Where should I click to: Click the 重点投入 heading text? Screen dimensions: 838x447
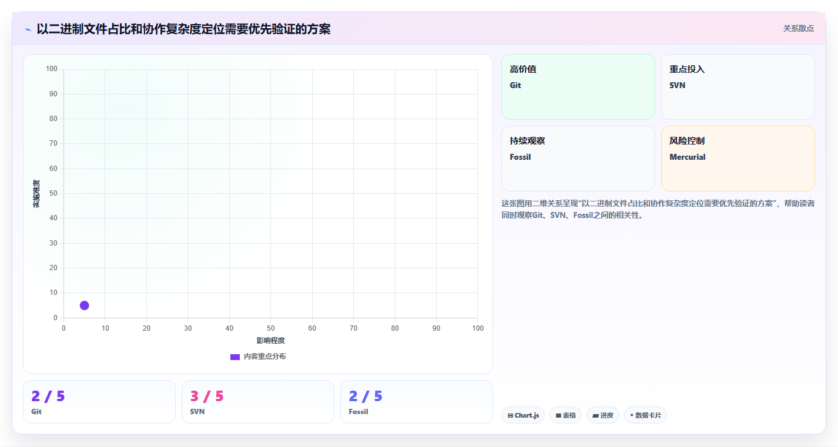coord(687,69)
